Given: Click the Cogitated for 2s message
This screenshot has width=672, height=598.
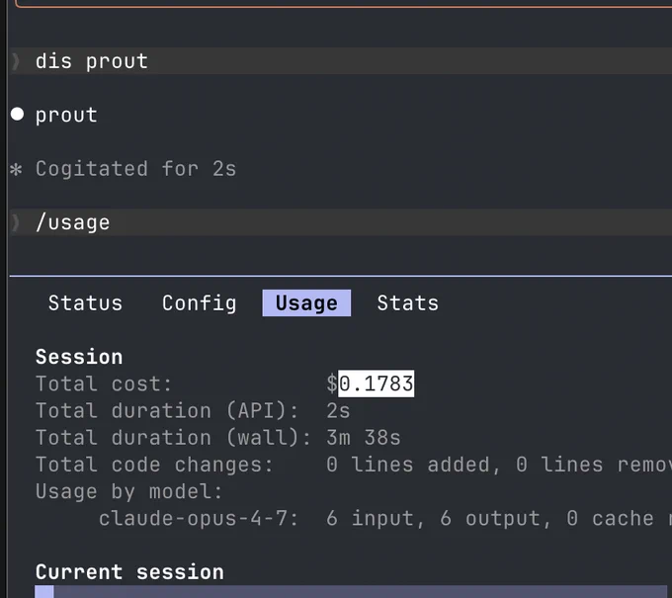Looking at the screenshot, I should pyautogui.click(x=135, y=168).
